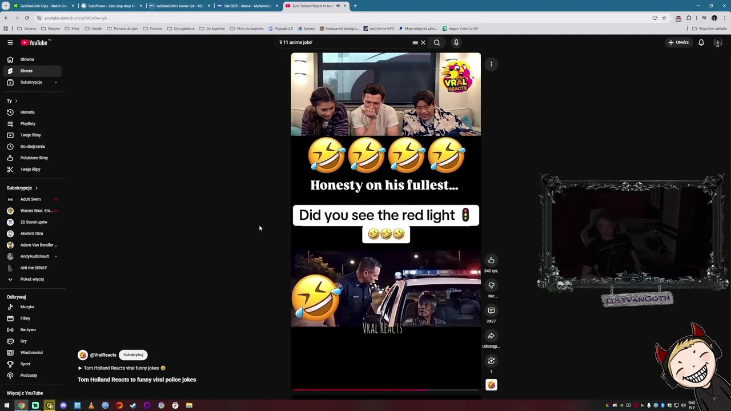
Task: Open a new browser tab
Action: [x=355, y=6]
